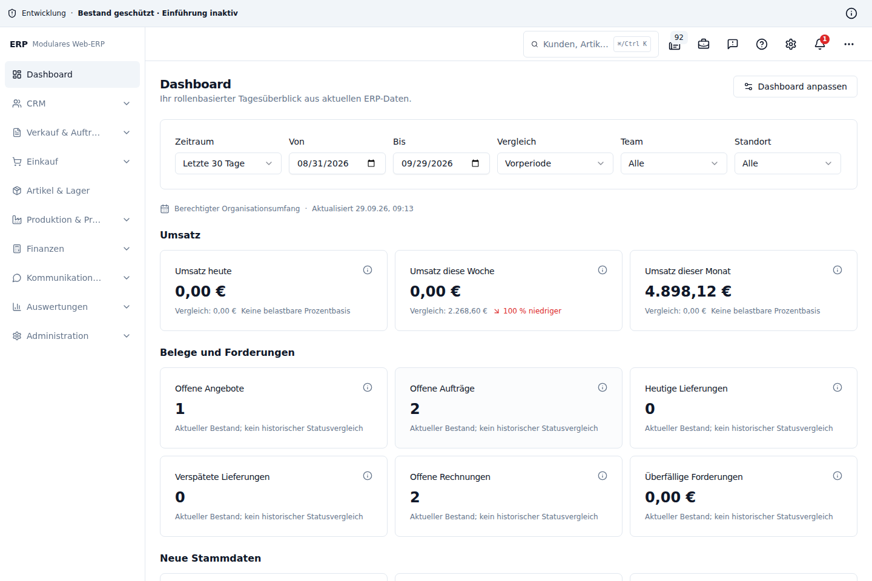Show info for Verspätete Lieferungen card
Screen dimensions: 872x581
pos(368,476)
